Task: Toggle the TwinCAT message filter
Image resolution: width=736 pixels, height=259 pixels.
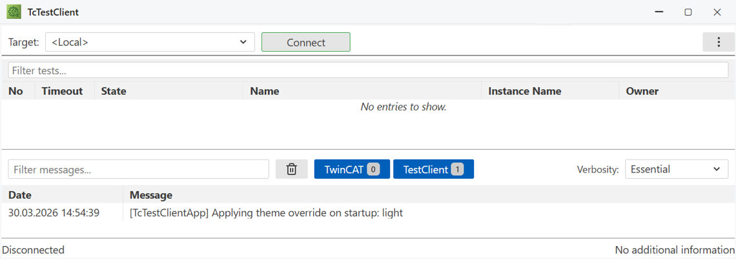Action: (x=352, y=169)
